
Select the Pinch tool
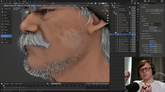point(6,27)
